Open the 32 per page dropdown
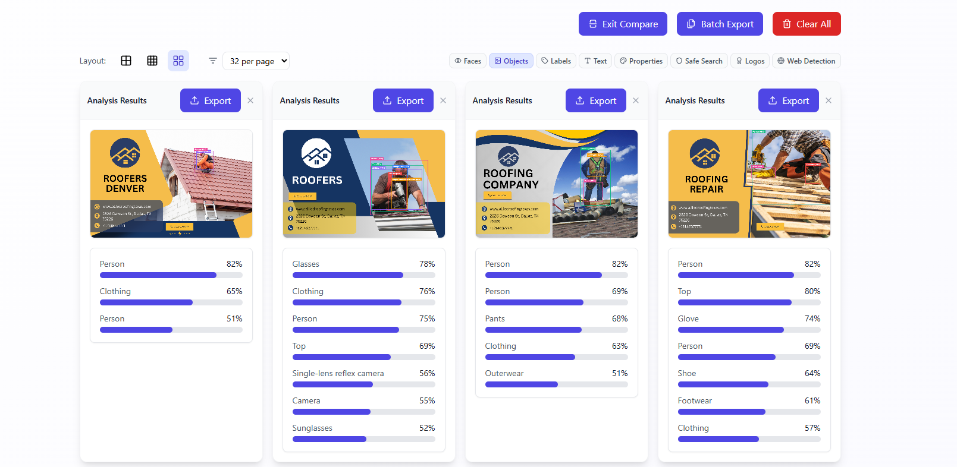Image resolution: width=957 pixels, height=467 pixels. [x=256, y=61]
